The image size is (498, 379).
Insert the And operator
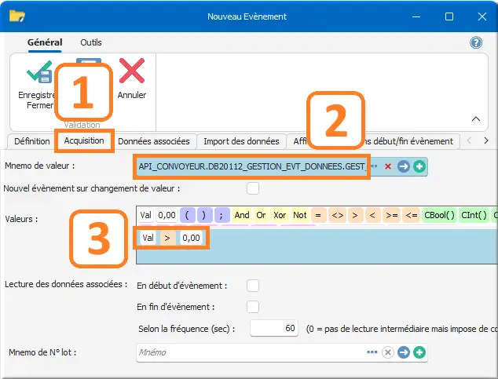242,215
